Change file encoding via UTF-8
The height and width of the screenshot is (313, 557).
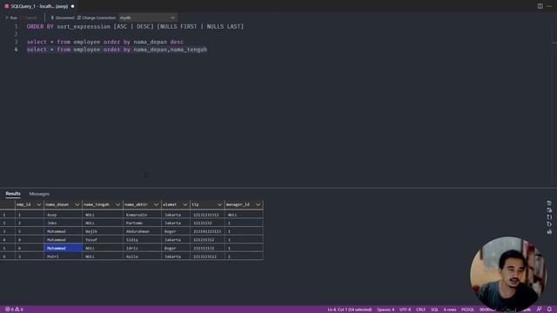(x=405, y=310)
